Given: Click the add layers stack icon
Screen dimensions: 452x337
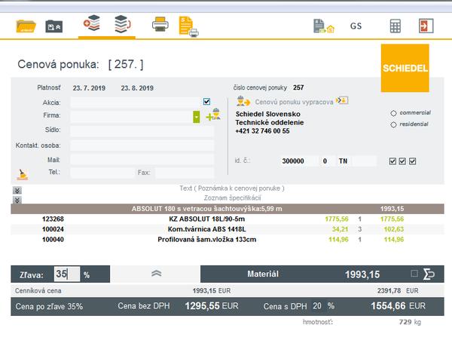Looking at the screenshot, I should [x=91, y=23].
